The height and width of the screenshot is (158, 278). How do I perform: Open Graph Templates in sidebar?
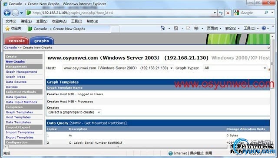coord(19,112)
